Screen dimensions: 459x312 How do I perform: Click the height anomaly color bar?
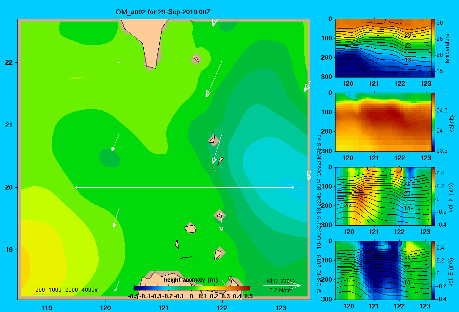(x=192, y=288)
